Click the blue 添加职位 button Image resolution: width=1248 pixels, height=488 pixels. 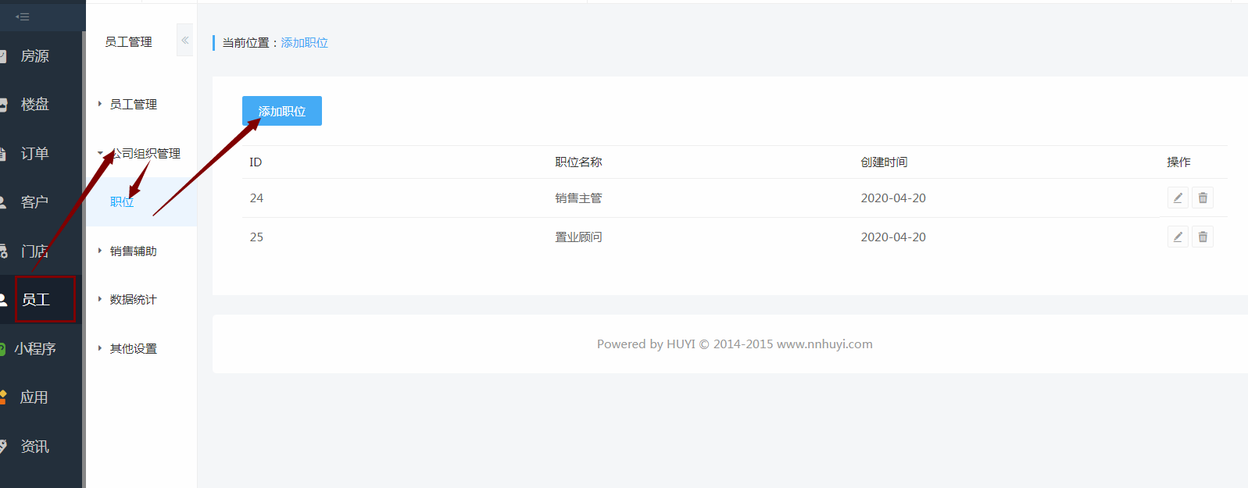click(x=282, y=111)
